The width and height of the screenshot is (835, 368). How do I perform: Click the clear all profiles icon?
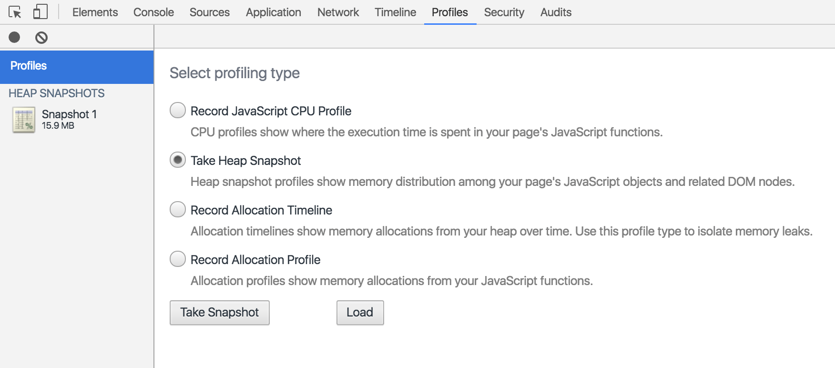[41, 38]
